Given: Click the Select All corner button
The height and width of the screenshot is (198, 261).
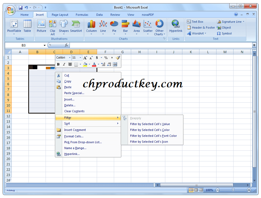Looking at the screenshot, I should point(8,52).
